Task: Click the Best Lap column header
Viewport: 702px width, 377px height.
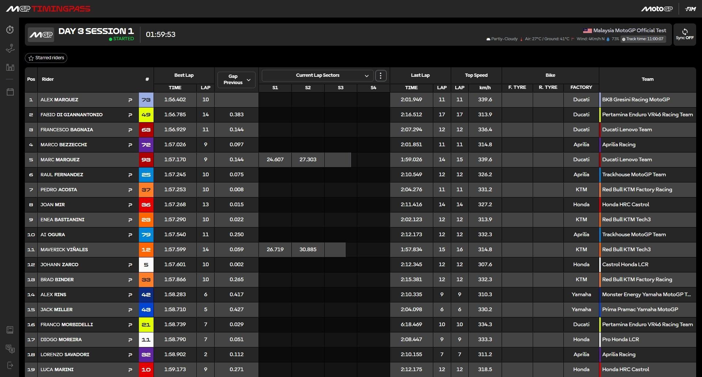Action: [x=184, y=75]
